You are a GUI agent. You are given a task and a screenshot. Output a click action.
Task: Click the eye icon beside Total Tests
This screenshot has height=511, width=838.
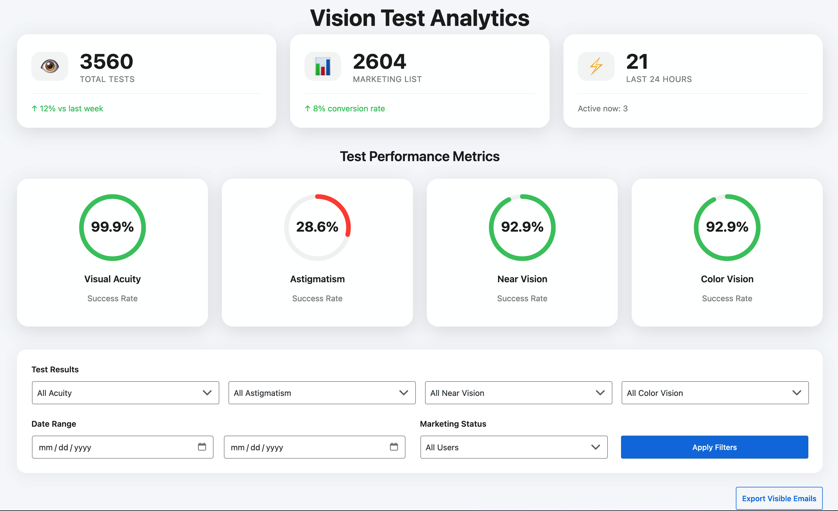(50, 66)
